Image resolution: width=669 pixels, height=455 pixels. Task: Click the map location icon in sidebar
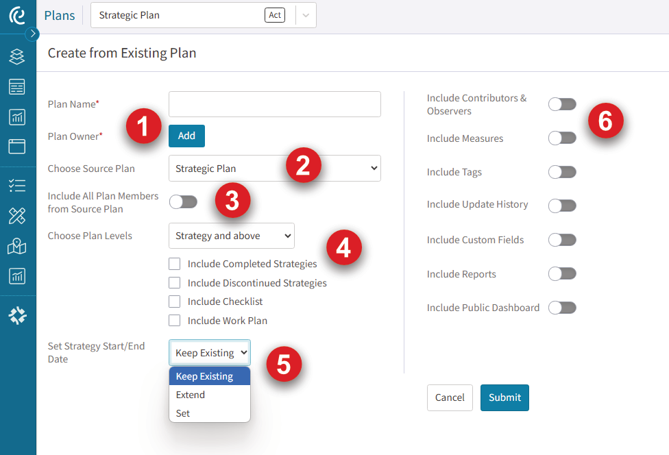click(x=17, y=245)
